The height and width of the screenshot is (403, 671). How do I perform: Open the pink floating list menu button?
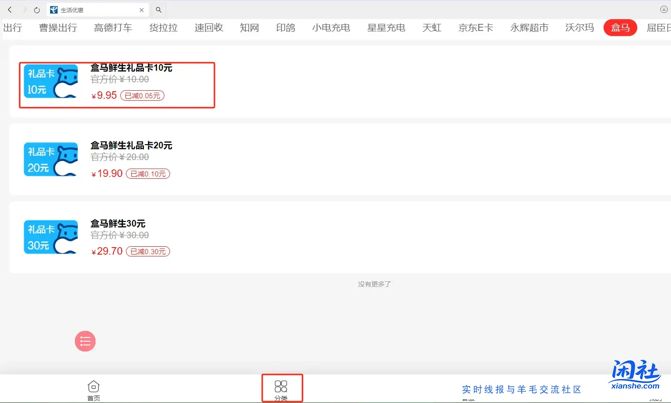(85, 341)
